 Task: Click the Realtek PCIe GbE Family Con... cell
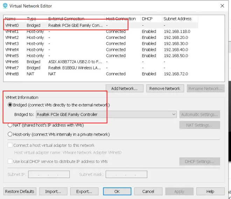[76, 25]
